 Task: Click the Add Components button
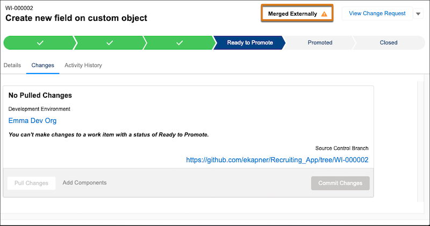(x=84, y=183)
